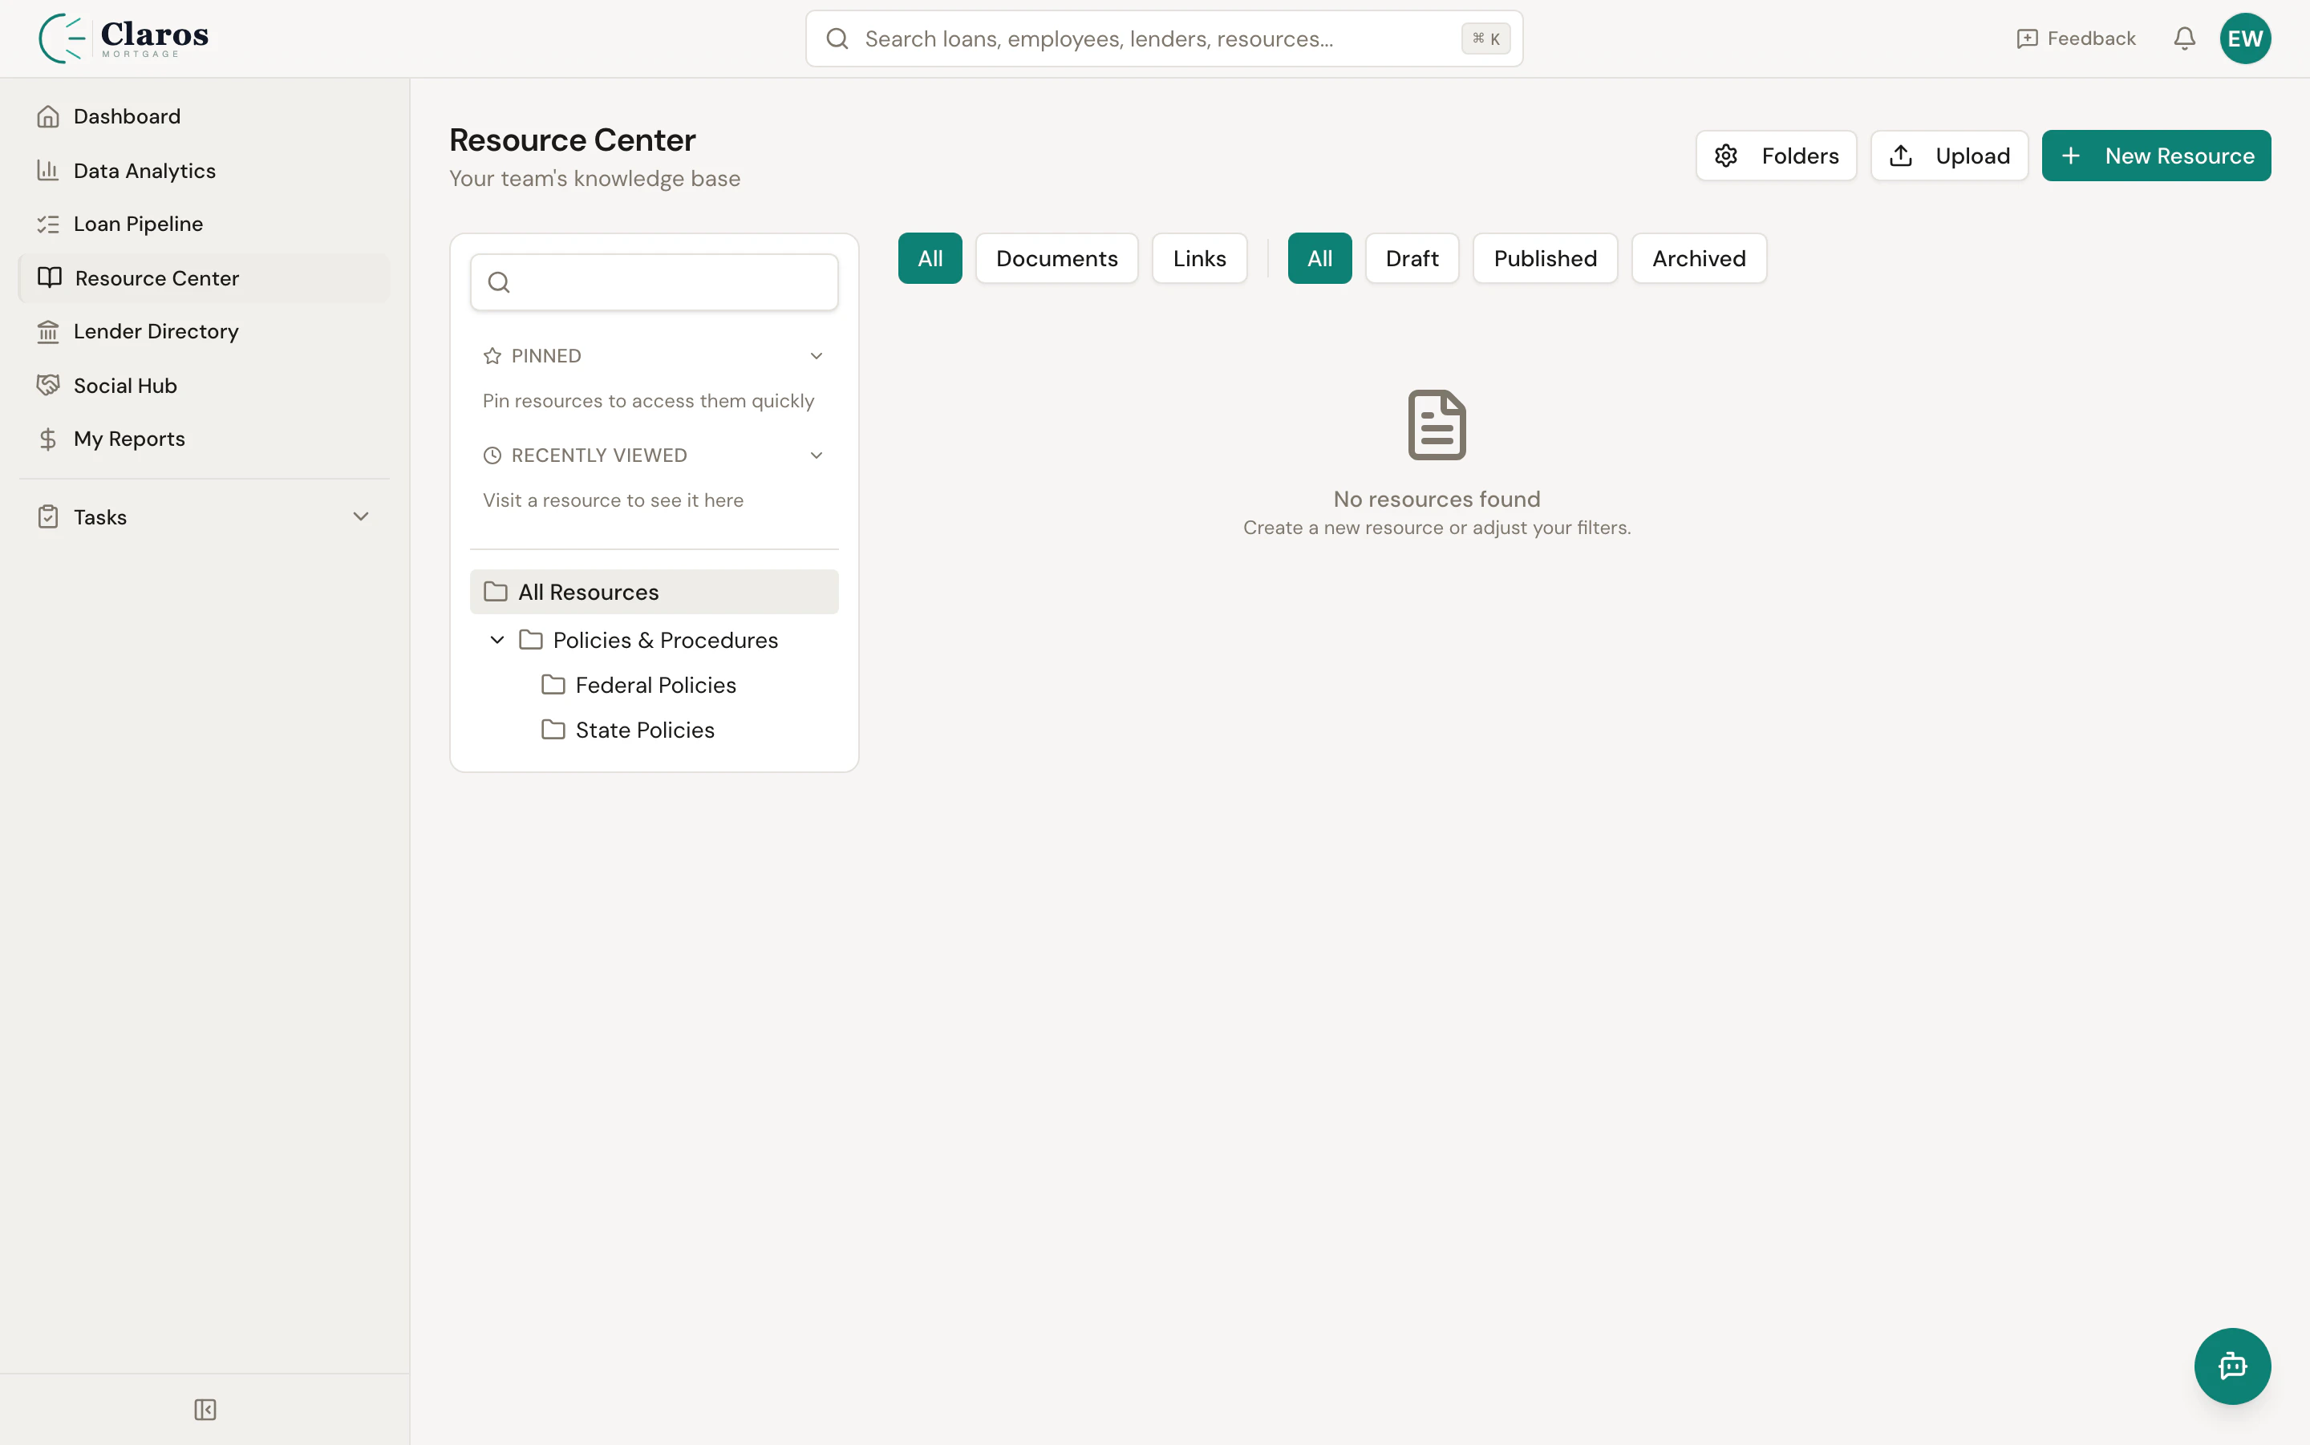The width and height of the screenshot is (2310, 1445).
Task: Click the Command K shortcut badge
Action: 1485,38
